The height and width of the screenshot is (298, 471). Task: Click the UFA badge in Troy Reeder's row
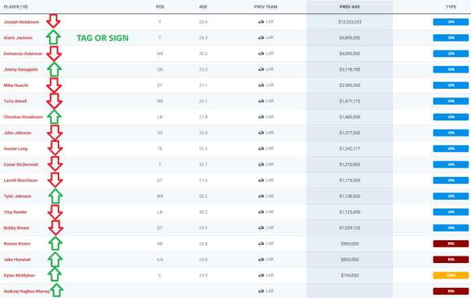(x=450, y=212)
